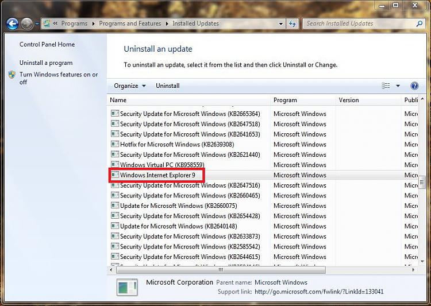Click the shield icon beside Windows features
Viewport: 431px width, 306px height.
pyautogui.click(x=12, y=75)
